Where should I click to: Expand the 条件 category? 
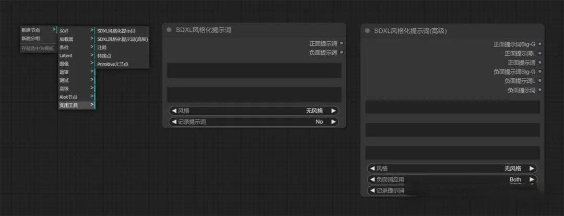76,47
